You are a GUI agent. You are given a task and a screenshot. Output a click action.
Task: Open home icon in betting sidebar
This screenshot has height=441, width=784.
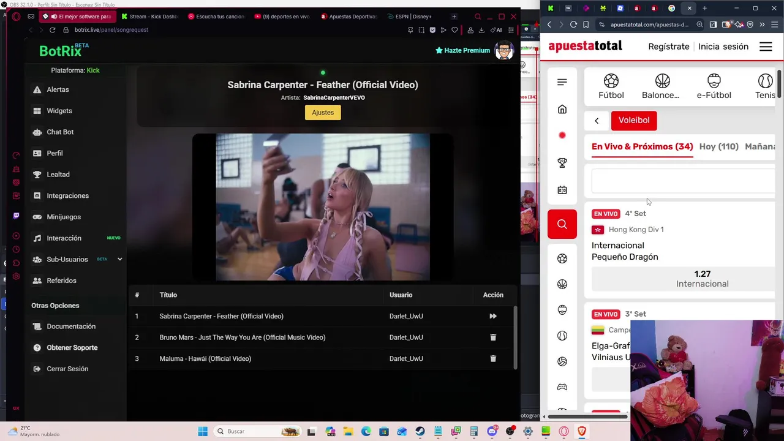562,110
